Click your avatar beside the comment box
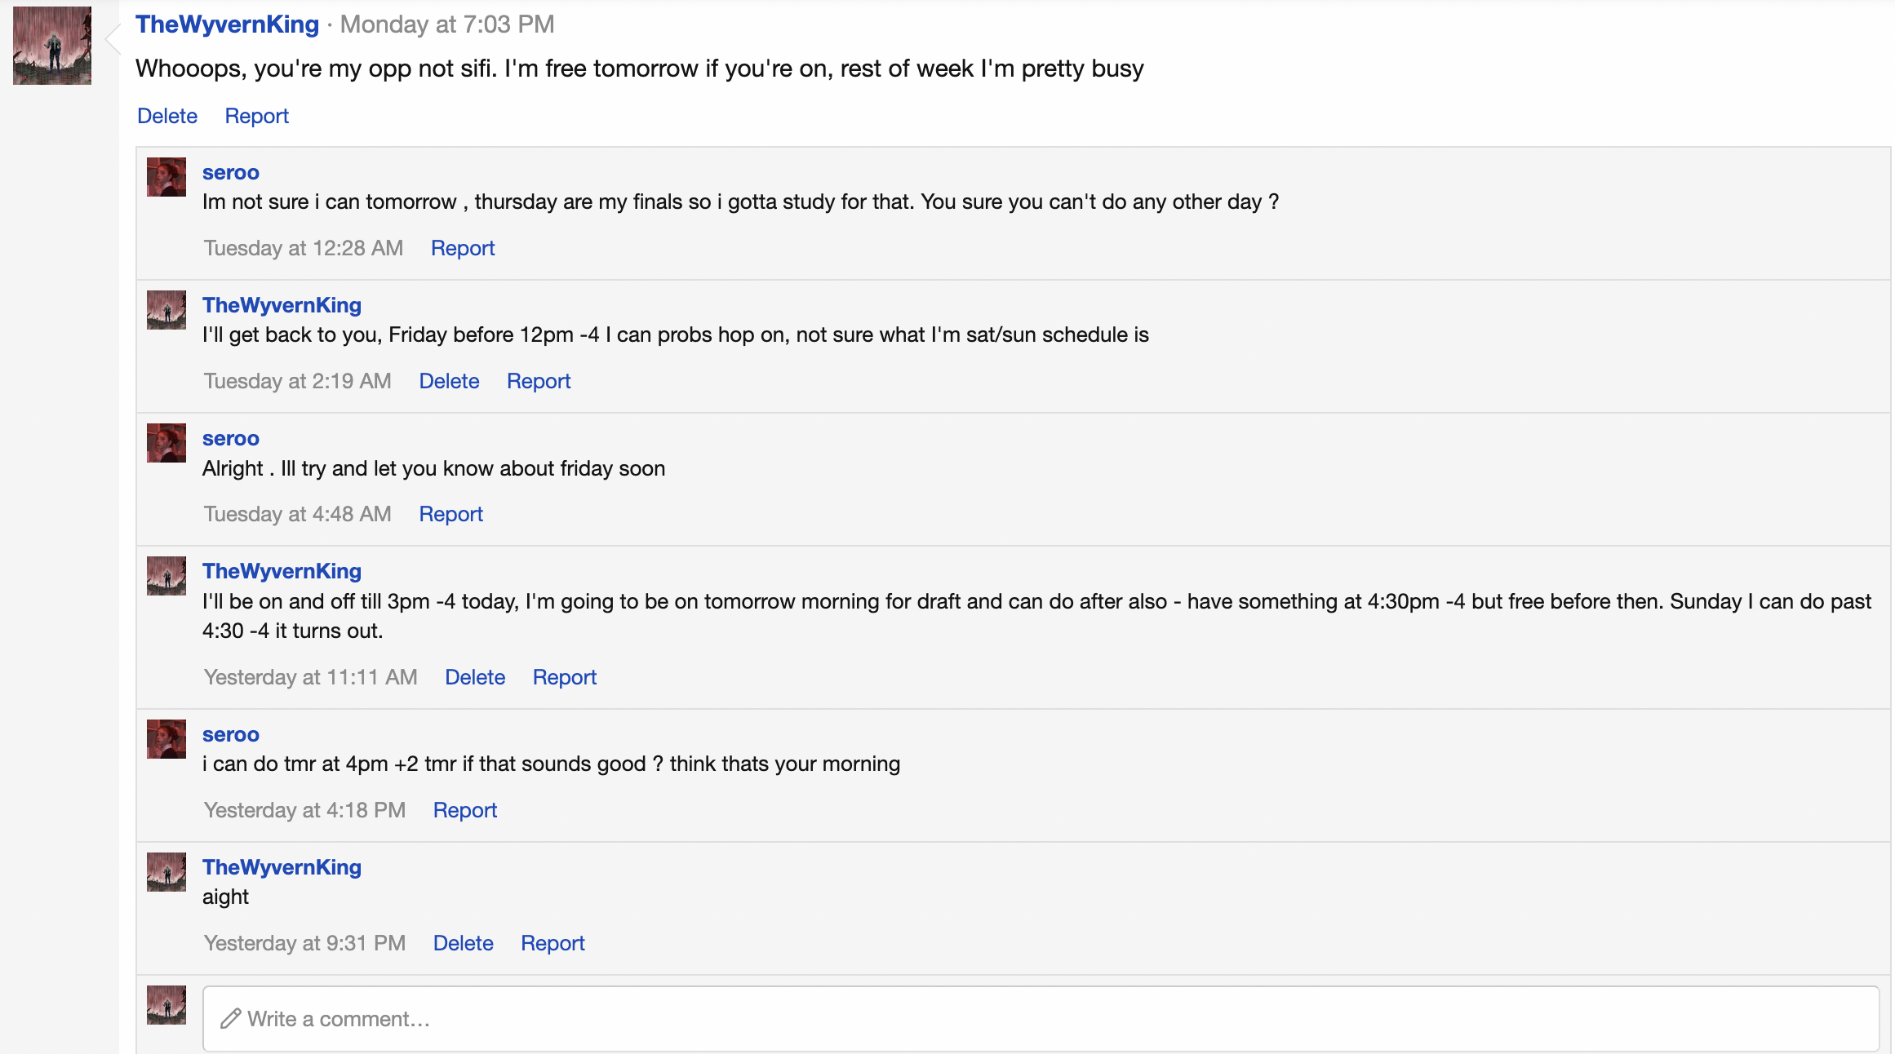The width and height of the screenshot is (1895, 1054). coord(166,1005)
